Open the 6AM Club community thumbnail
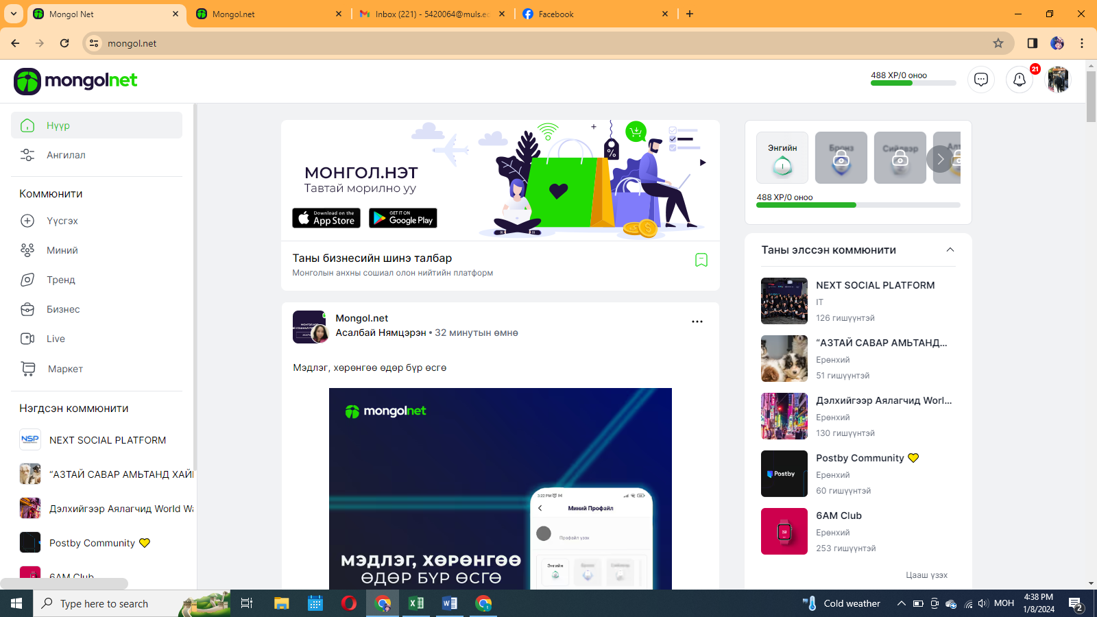The image size is (1097, 617). (x=784, y=531)
